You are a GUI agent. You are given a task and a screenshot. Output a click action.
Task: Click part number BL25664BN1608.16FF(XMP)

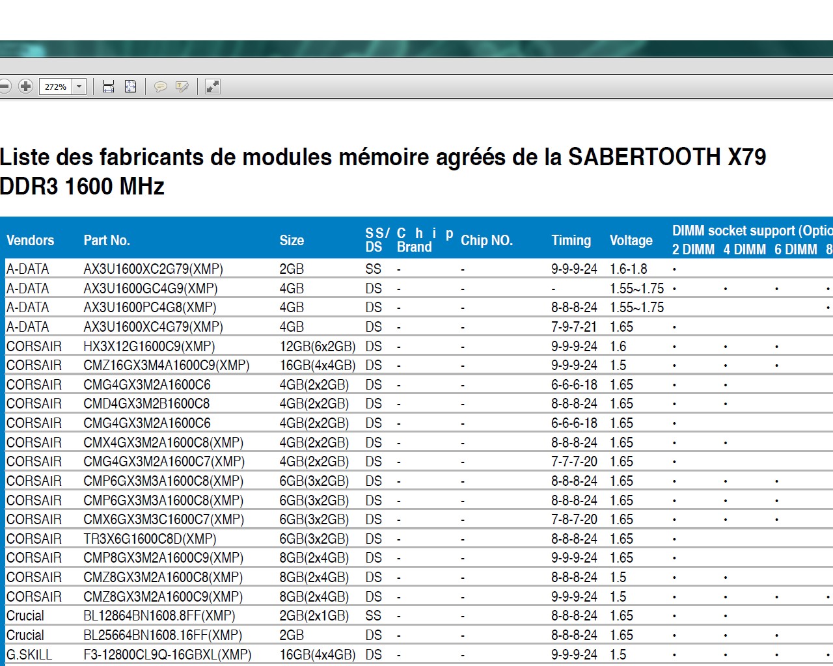click(x=163, y=635)
